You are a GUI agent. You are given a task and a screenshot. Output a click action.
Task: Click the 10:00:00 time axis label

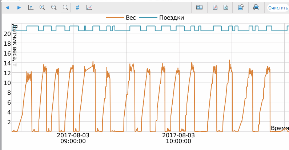coord(178,141)
